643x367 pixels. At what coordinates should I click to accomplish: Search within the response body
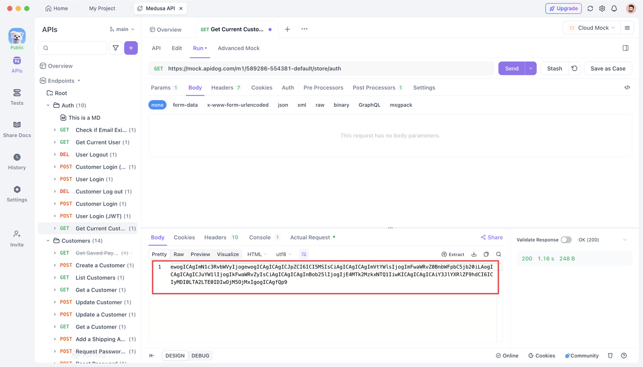pyautogui.click(x=499, y=254)
